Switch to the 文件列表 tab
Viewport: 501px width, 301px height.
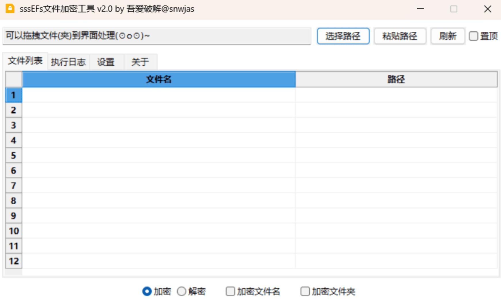(25, 61)
